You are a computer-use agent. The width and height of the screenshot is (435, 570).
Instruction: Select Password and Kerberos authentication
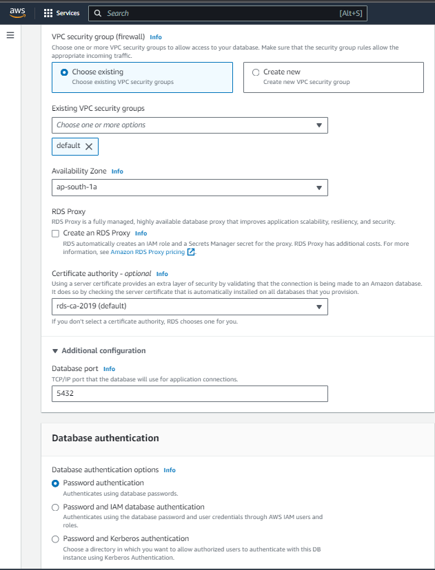click(x=56, y=539)
